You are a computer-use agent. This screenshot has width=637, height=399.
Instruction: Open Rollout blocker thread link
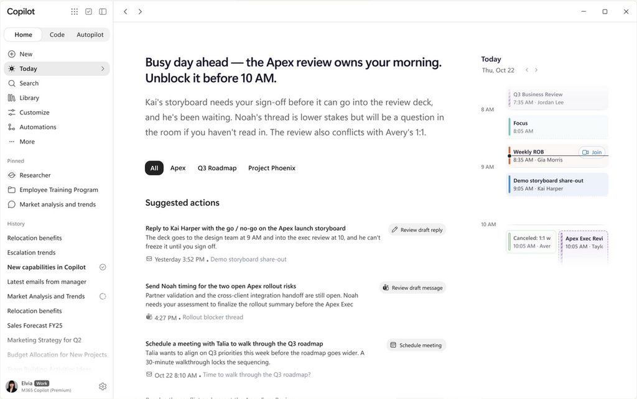(x=213, y=318)
